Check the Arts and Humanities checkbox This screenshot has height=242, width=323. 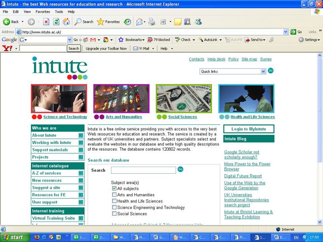tap(114, 195)
